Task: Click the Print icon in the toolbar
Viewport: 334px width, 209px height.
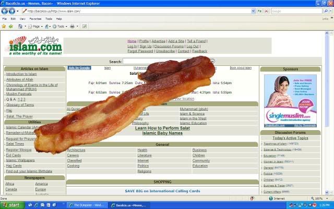Action: pyautogui.click(x=73, y=27)
